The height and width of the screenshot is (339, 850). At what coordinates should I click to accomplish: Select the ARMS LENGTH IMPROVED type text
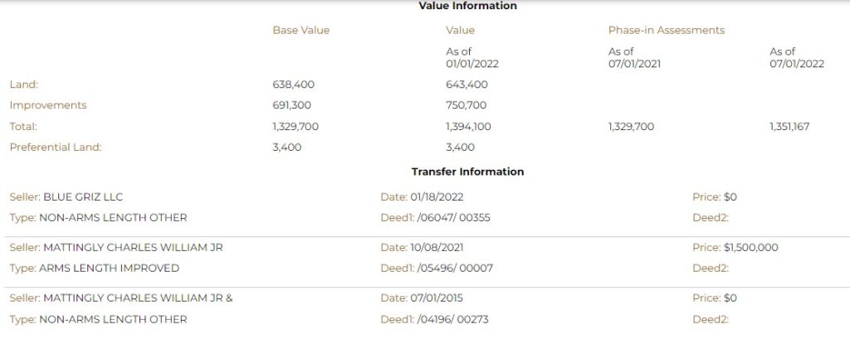coord(109,268)
